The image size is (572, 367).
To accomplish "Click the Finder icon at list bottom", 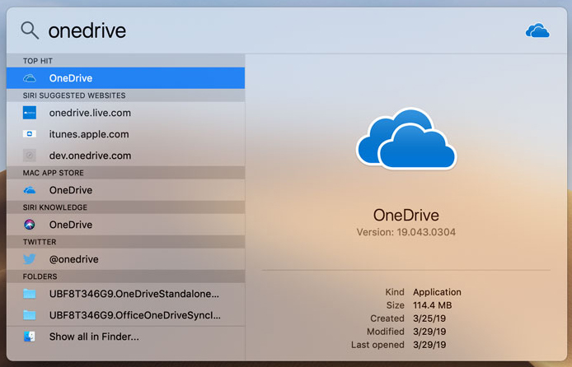I will point(30,337).
